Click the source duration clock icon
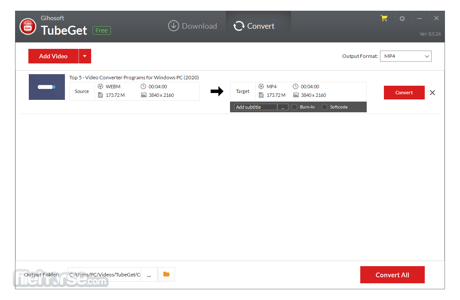Viewport: 460px width, 300px height. pyautogui.click(x=143, y=86)
